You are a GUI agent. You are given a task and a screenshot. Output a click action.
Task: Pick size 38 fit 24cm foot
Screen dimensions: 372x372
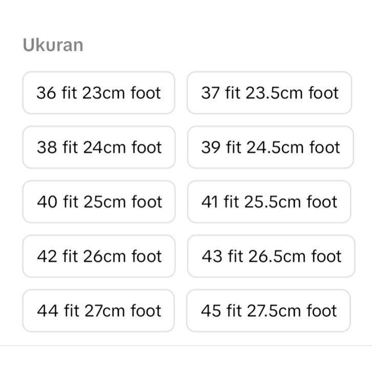pyautogui.click(x=99, y=147)
